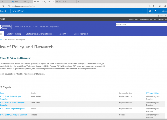Click Midyear Progress Snapshot in Somalia row

(152, 116)
